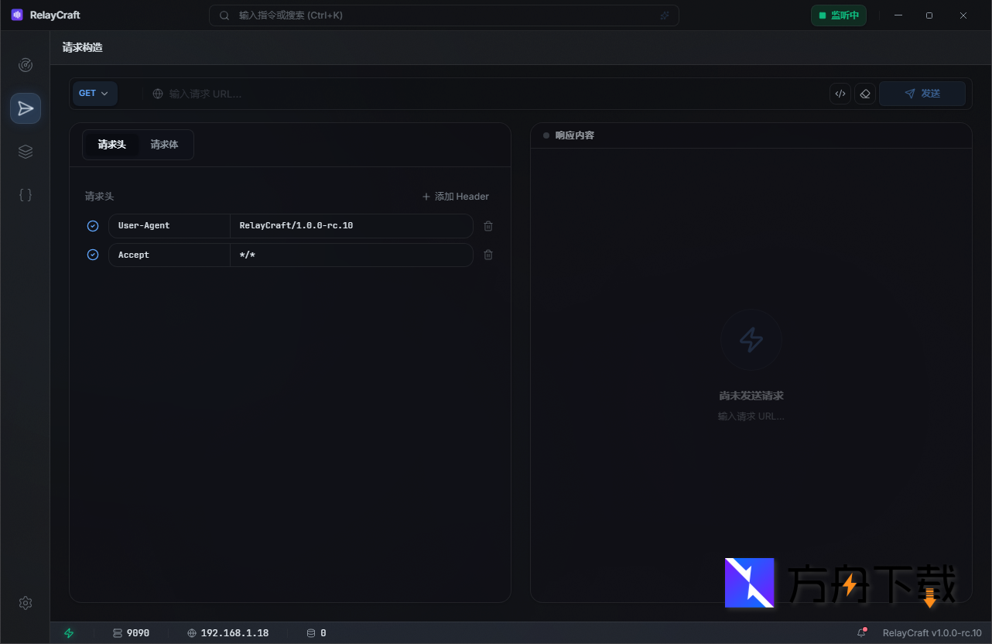Screen dimensions: 992x644
Task: Click the eraser clear icon beside send
Action: (865, 93)
